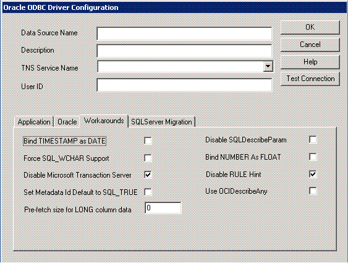Check Bind NUMBER As FLOAT box
Image resolution: width=348 pixels, height=263 pixels.
pos(313,157)
